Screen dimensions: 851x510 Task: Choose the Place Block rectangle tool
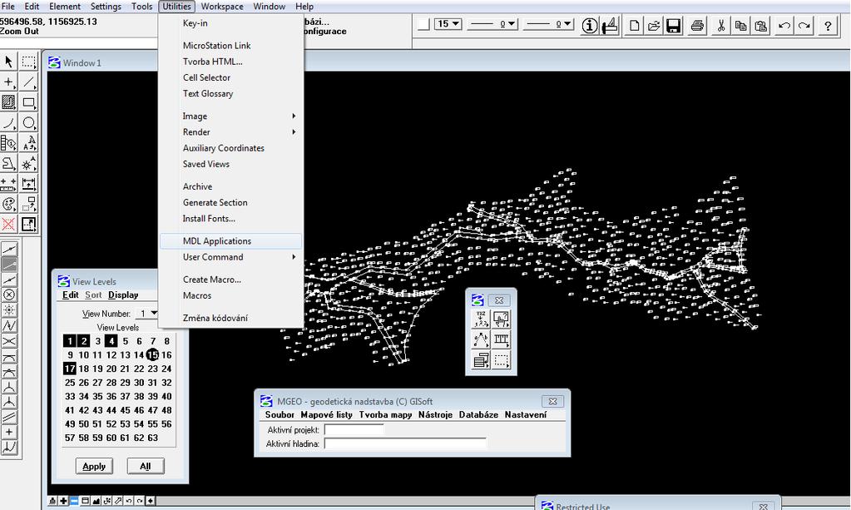[29, 102]
